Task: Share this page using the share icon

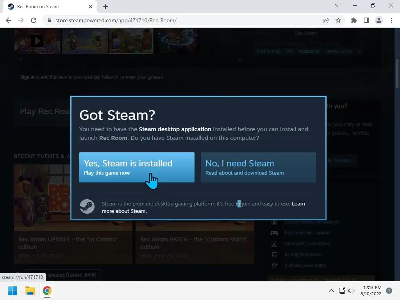Action: click(326, 20)
